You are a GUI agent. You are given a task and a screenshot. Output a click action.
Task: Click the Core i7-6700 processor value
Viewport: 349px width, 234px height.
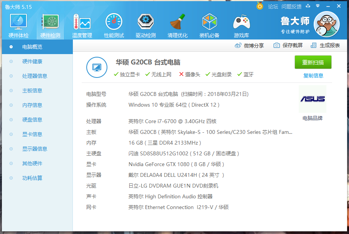click(173, 121)
